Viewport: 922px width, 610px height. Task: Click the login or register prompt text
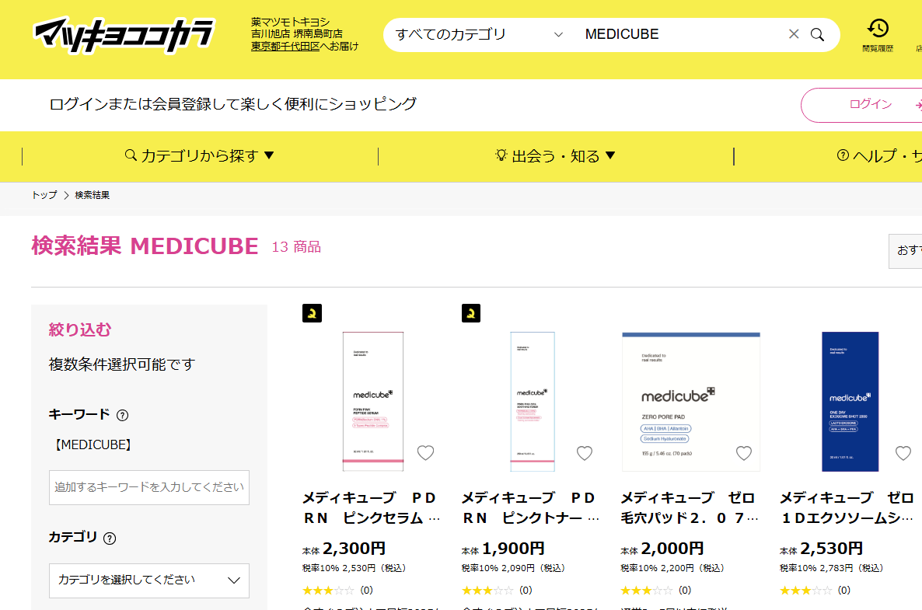click(x=233, y=104)
